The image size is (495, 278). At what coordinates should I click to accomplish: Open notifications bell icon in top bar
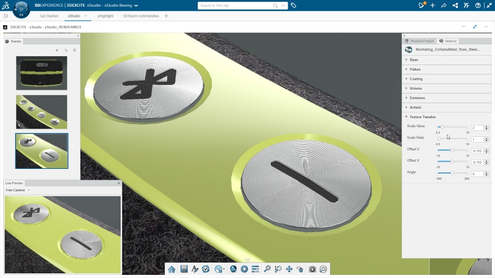click(421, 5)
